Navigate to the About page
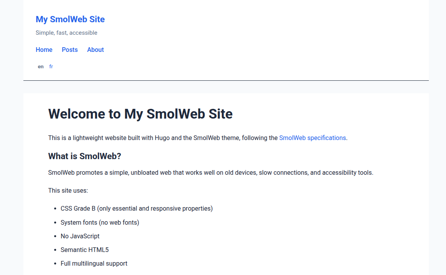 tap(96, 50)
